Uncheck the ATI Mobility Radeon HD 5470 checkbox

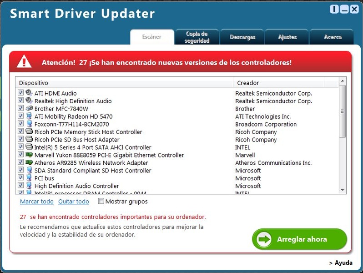(x=20, y=116)
